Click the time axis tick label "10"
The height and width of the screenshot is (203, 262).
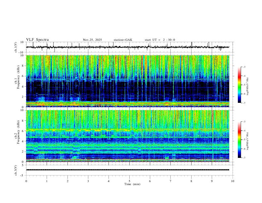(x=233, y=181)
